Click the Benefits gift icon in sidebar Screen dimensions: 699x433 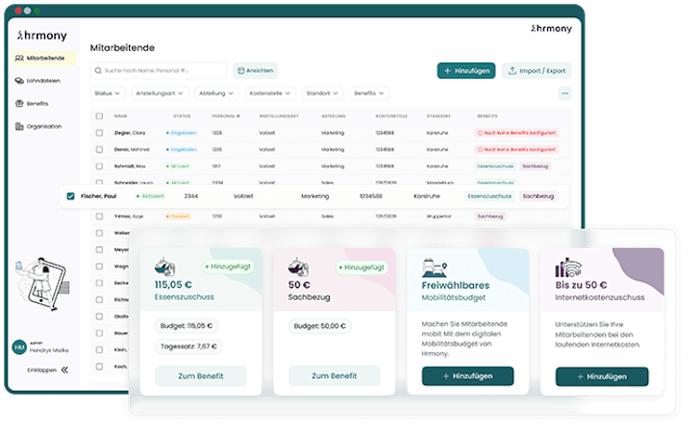pyautogui.click(x=19, y=104)
